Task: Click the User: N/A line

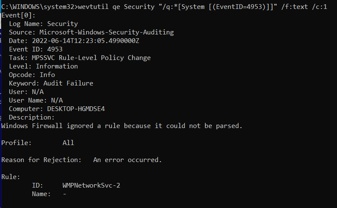Action: click(26, 92)
